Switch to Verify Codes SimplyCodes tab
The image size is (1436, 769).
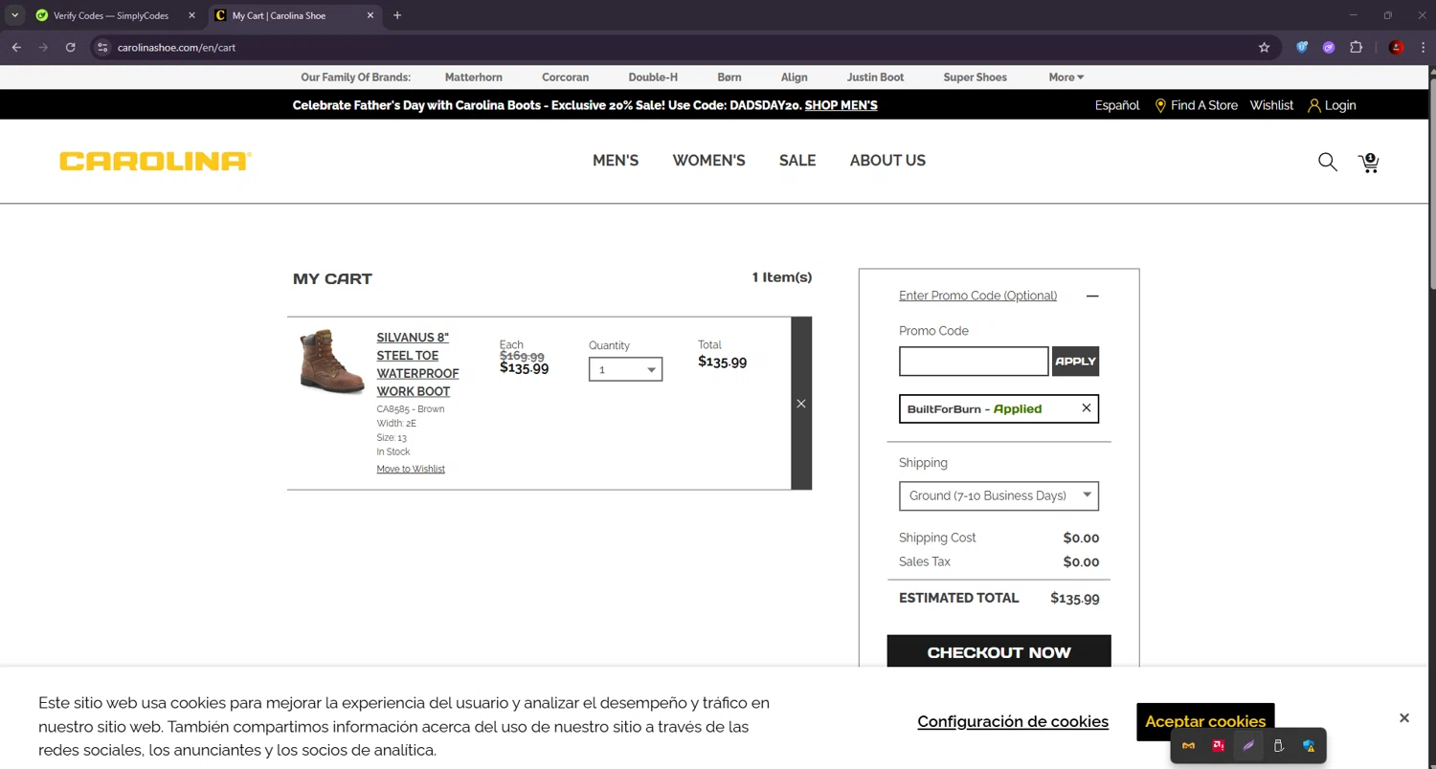coord(110,15)
